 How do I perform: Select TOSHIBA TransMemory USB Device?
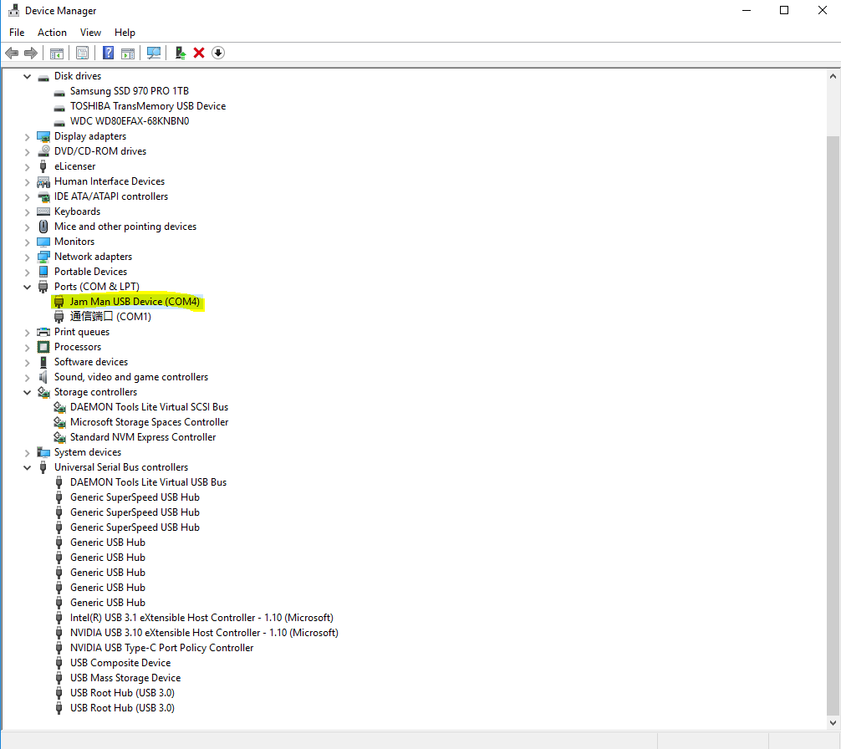tap(148, 106)
